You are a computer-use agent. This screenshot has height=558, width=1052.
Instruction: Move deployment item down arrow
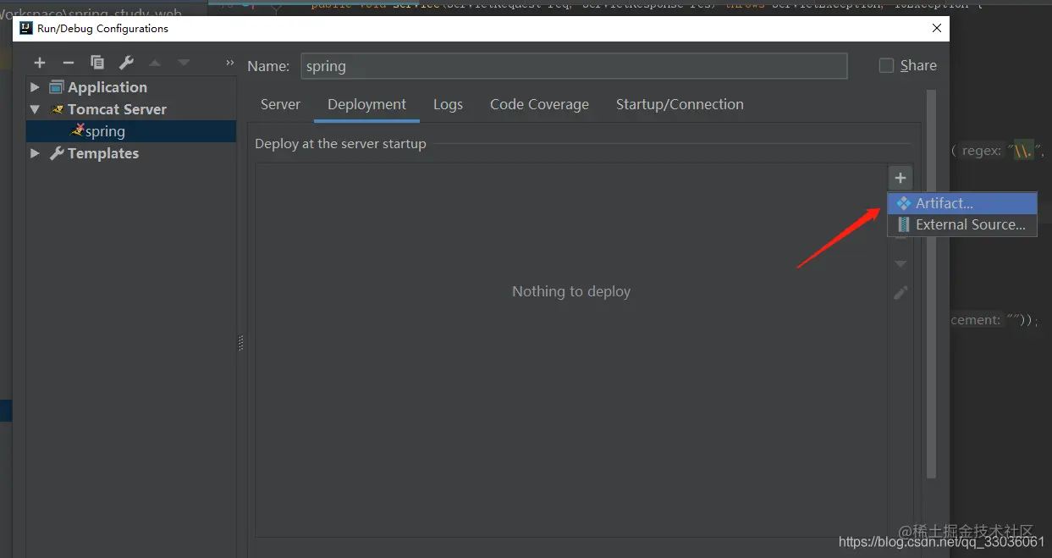coord(901,264)
